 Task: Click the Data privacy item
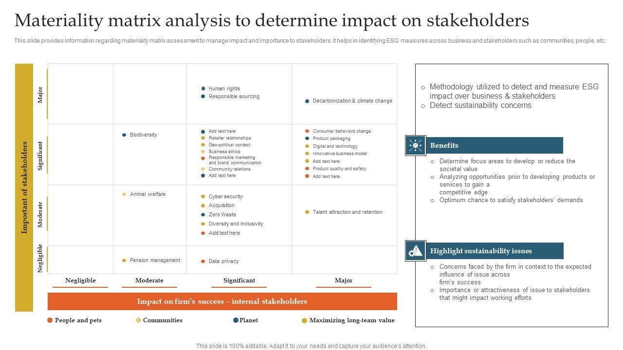223,261
